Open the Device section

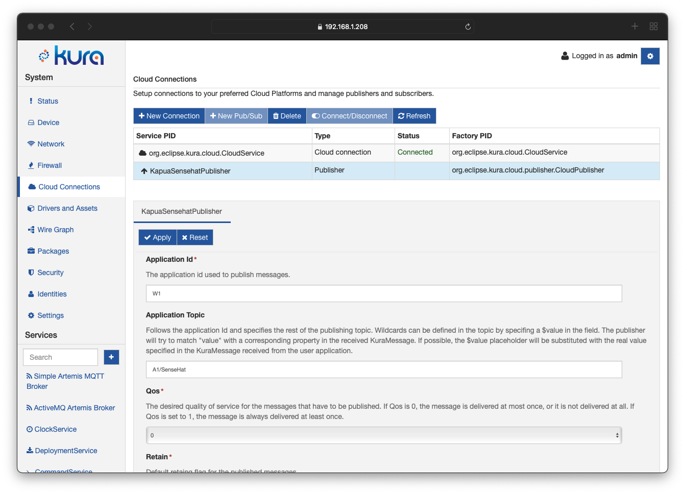pyautogui.click(x=48, y=122)
